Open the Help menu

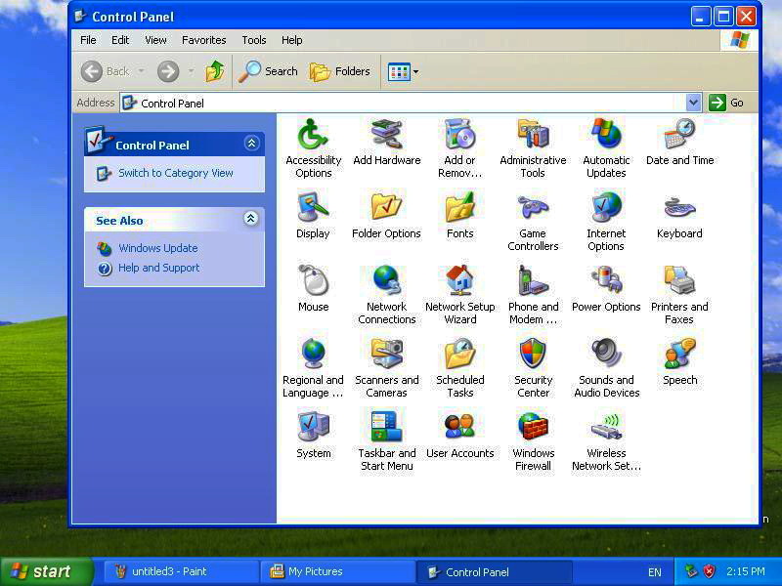291,40
